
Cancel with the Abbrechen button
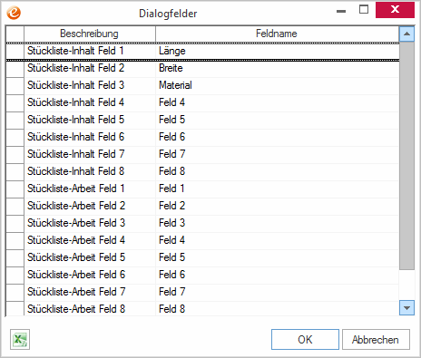point(376,339)
